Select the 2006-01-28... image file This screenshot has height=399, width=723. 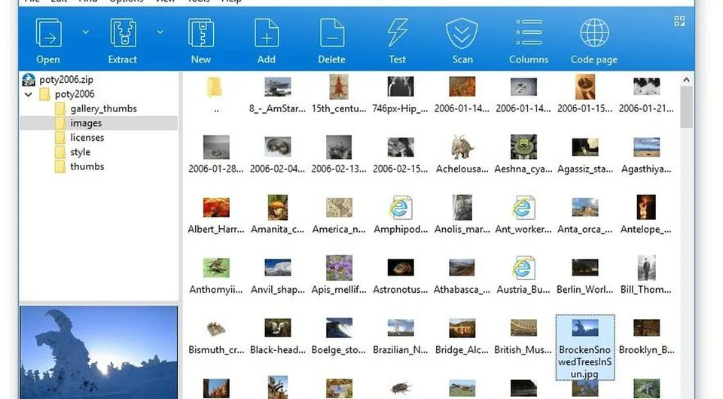click(216, 155)
